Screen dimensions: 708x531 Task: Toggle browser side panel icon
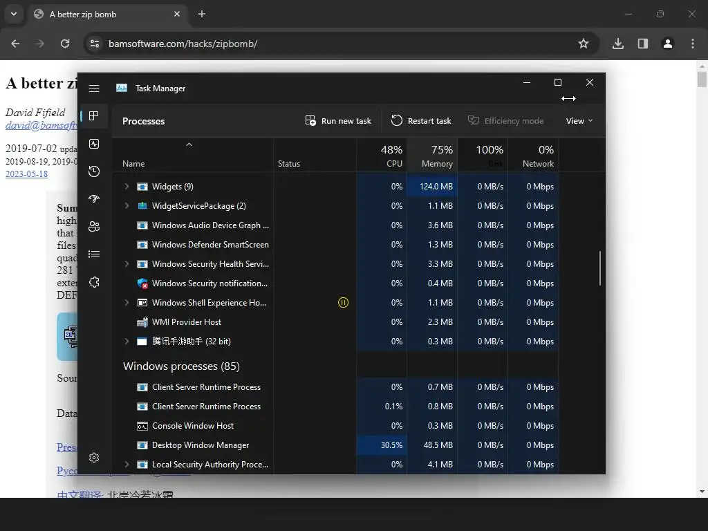point(643,44)
